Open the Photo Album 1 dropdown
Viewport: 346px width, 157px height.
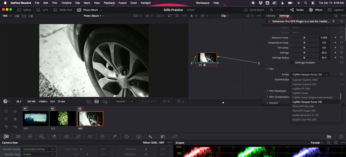94,16
